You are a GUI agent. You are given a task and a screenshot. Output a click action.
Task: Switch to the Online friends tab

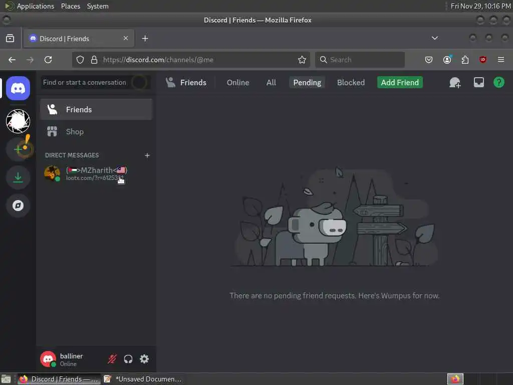tap(238, 83)
